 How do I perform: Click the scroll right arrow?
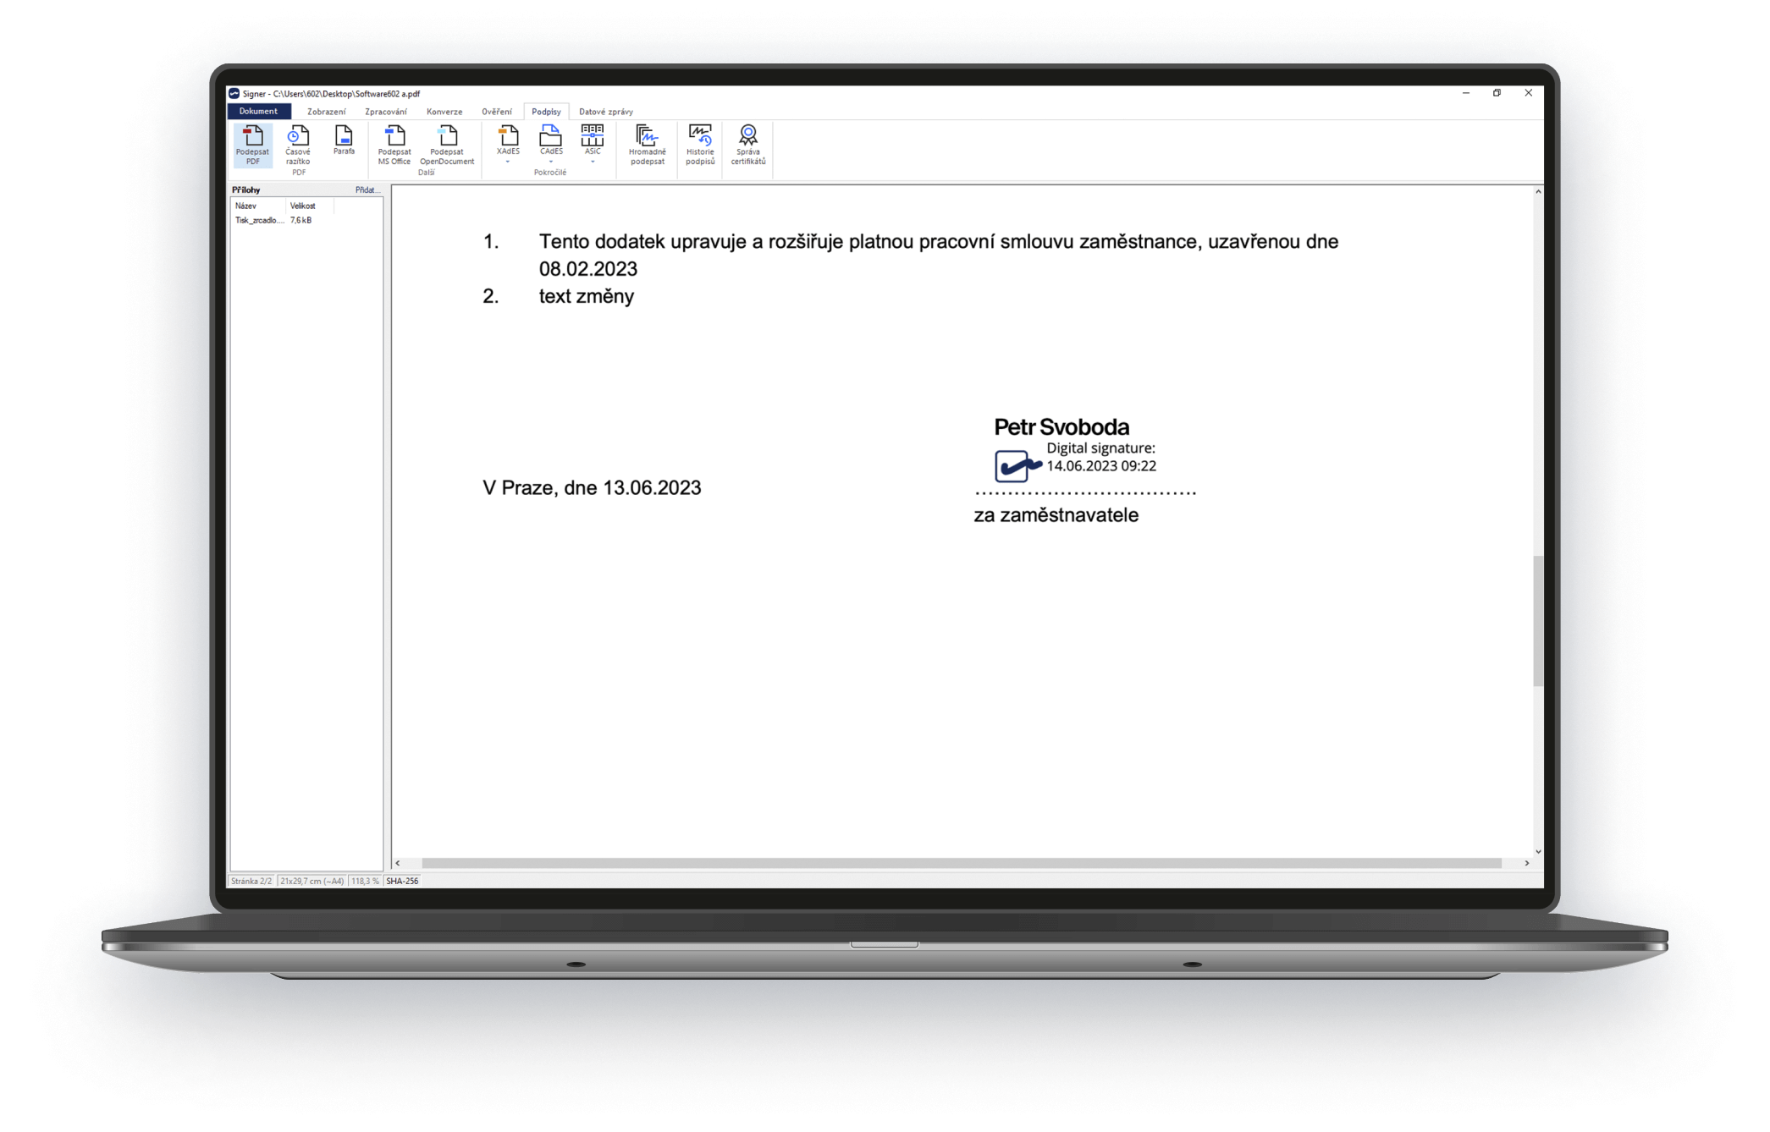1527,863
